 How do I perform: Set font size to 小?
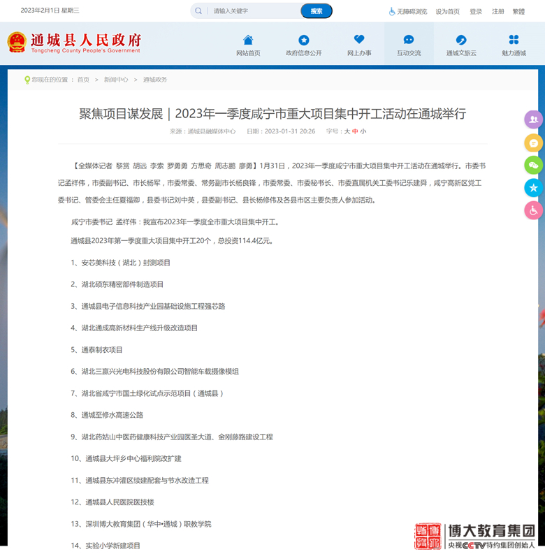(363, 131)
